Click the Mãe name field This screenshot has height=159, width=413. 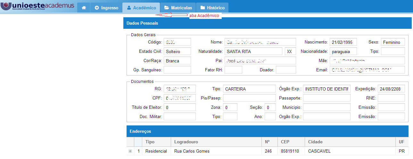tap(367, 61)
